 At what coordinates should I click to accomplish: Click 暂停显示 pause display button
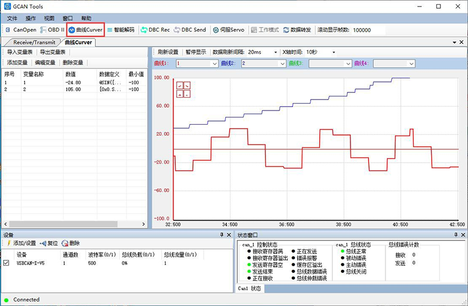pyautogui.click(x=195, y=51)
